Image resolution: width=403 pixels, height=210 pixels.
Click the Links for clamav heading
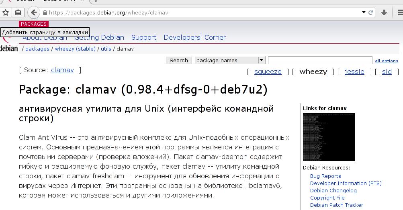(x=325, y=108)
